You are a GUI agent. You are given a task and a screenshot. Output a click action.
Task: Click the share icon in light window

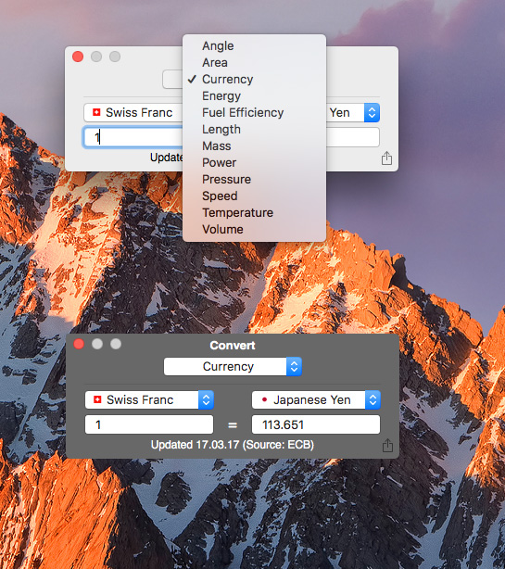pyautogui.click(x=386, y=158)
